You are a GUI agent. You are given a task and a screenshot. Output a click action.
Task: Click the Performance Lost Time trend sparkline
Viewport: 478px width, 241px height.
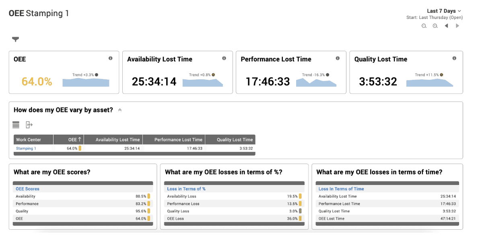316,83
